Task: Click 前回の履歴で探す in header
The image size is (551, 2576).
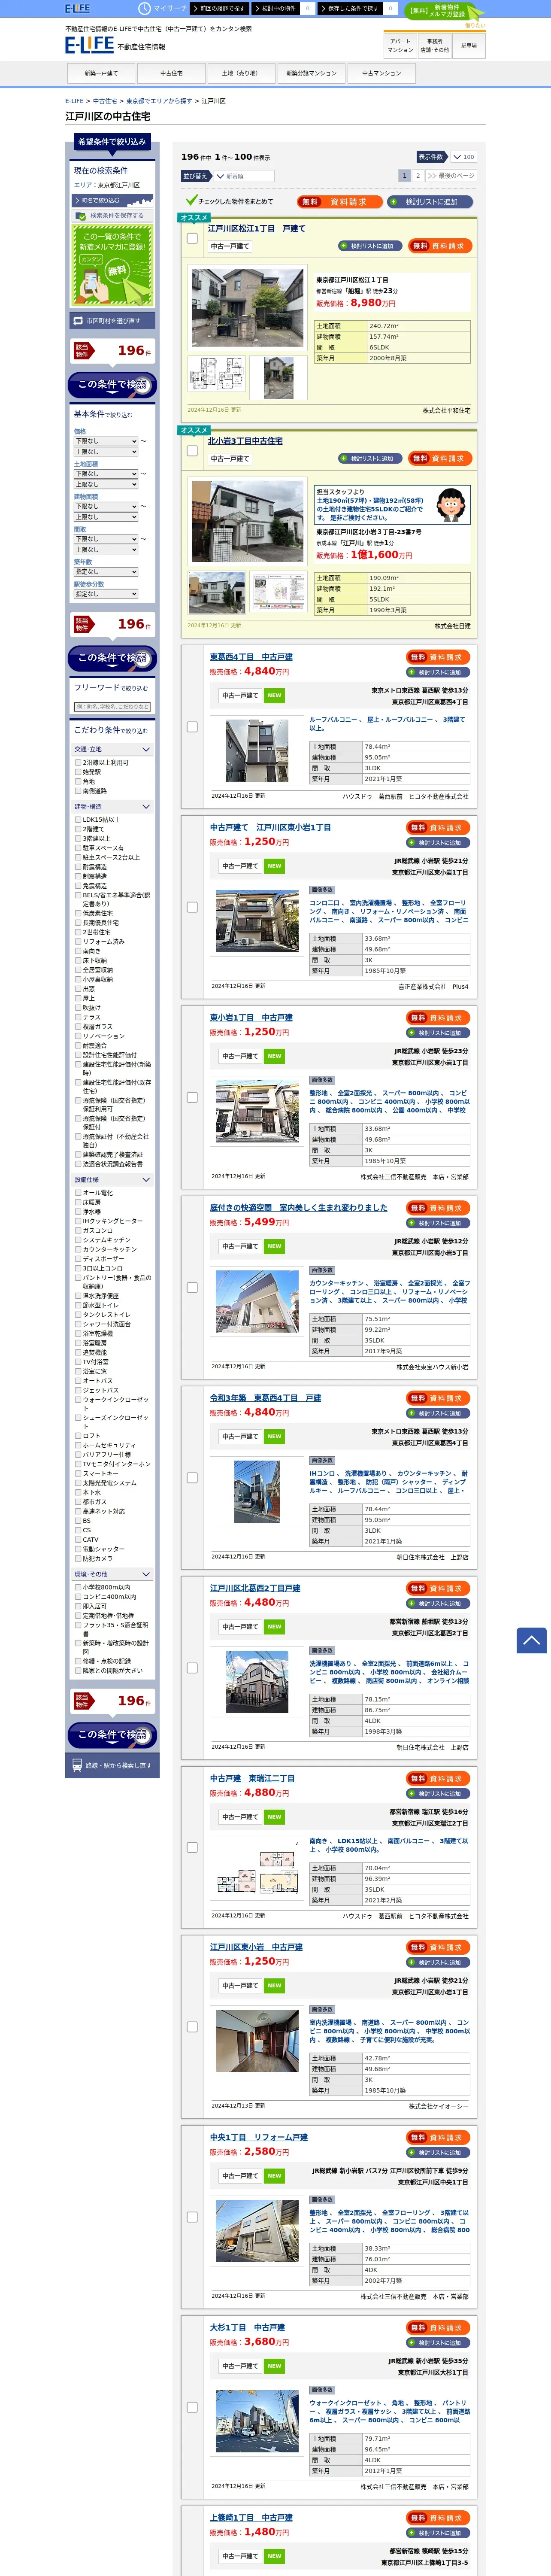Action: coord(218,8)
